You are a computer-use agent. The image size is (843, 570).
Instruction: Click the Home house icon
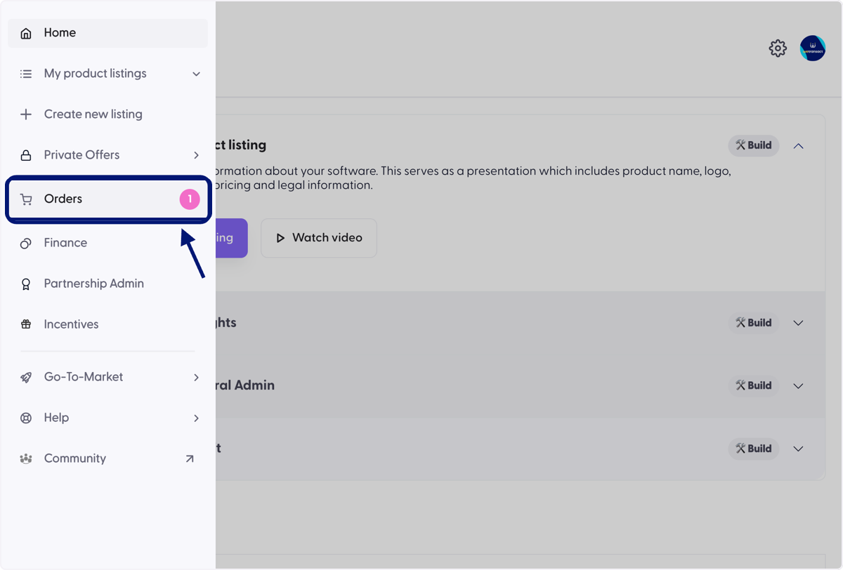26,33
